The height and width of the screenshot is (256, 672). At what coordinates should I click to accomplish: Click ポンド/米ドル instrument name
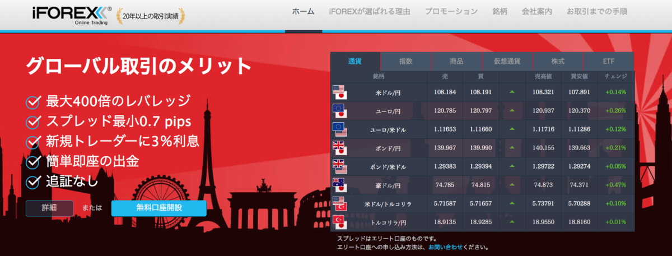coord(387,167)
